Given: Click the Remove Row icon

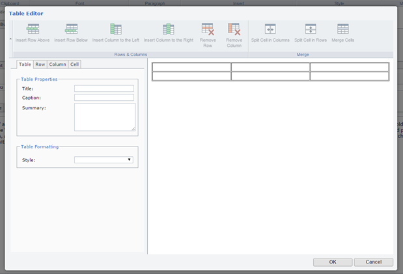Looking at the screenshot, I should (208, 29).
